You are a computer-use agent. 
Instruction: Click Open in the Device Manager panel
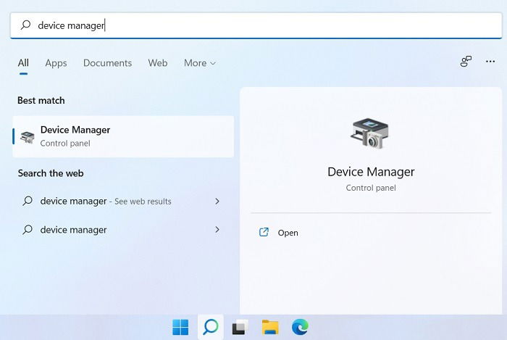tap(288, 233)
